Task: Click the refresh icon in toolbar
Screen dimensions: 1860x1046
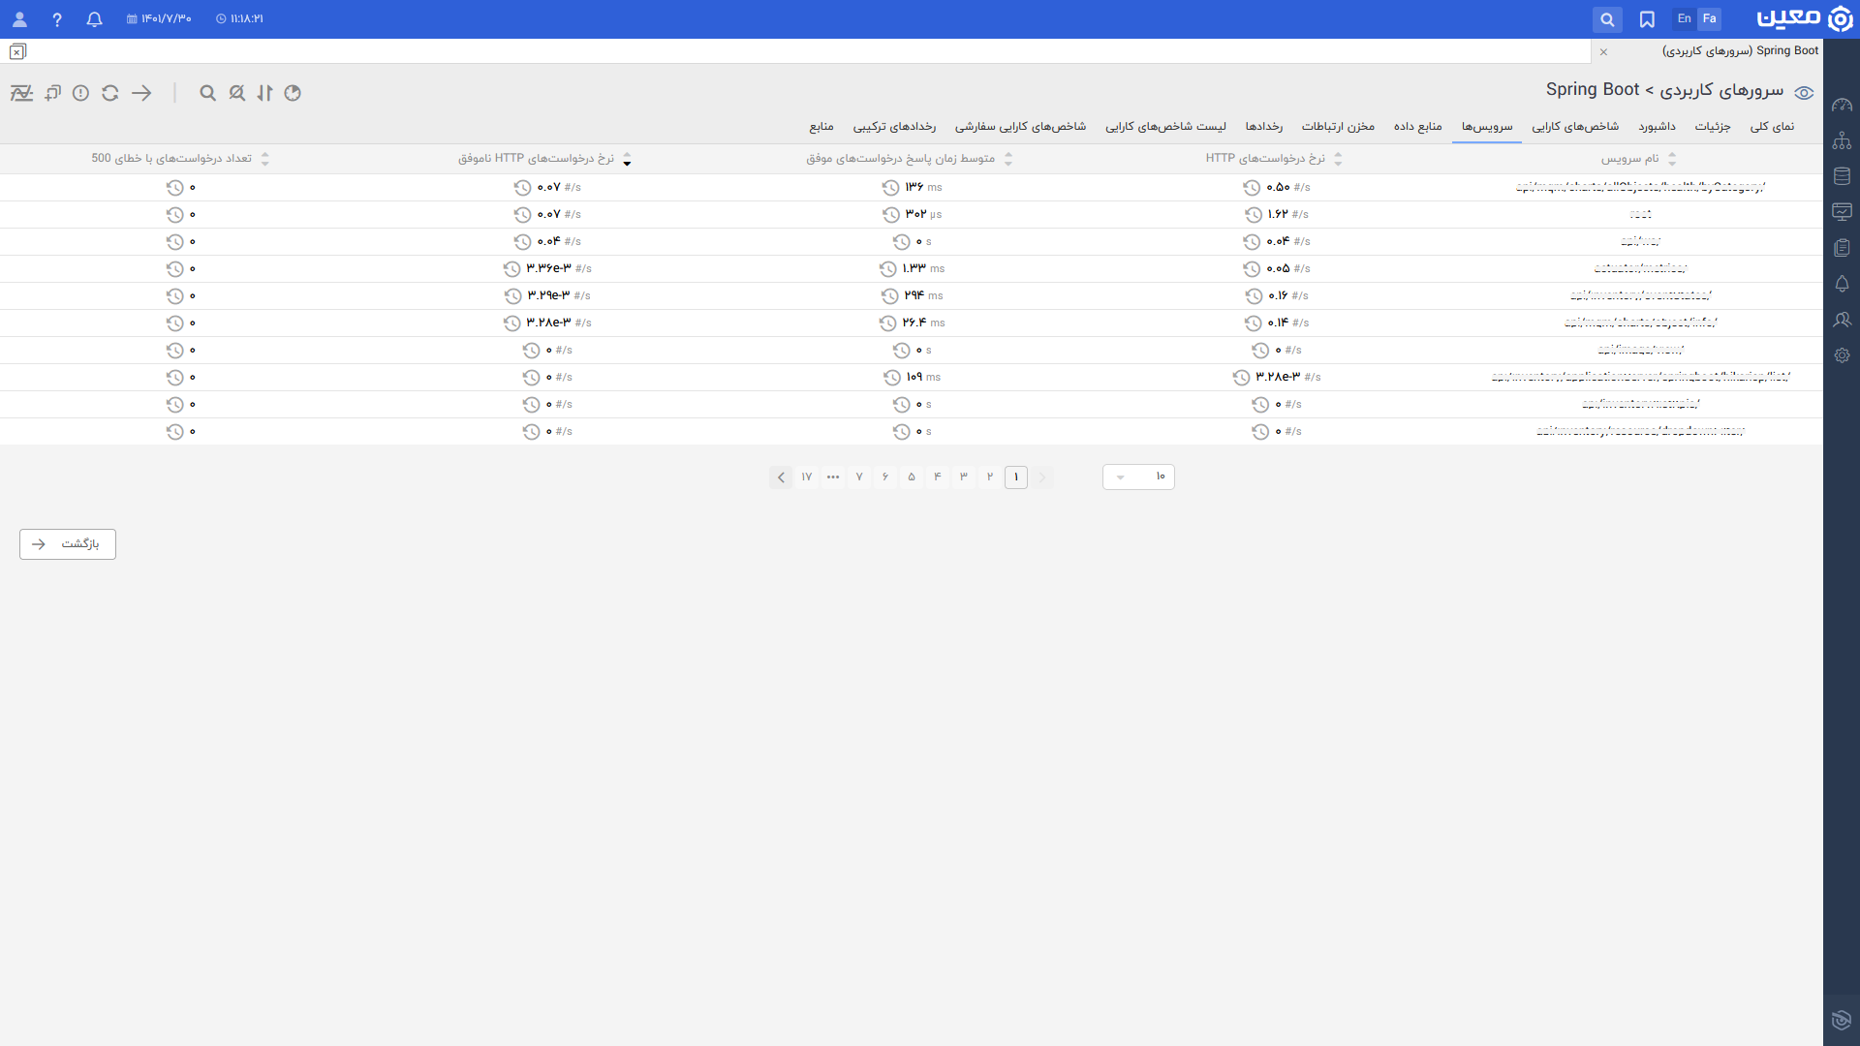Action: pos(110,93)
